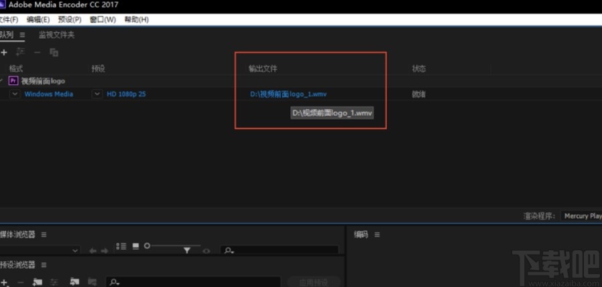602x287 pixels.
Task: Import presets via folder arrow icon
Action: coord(74,282)
